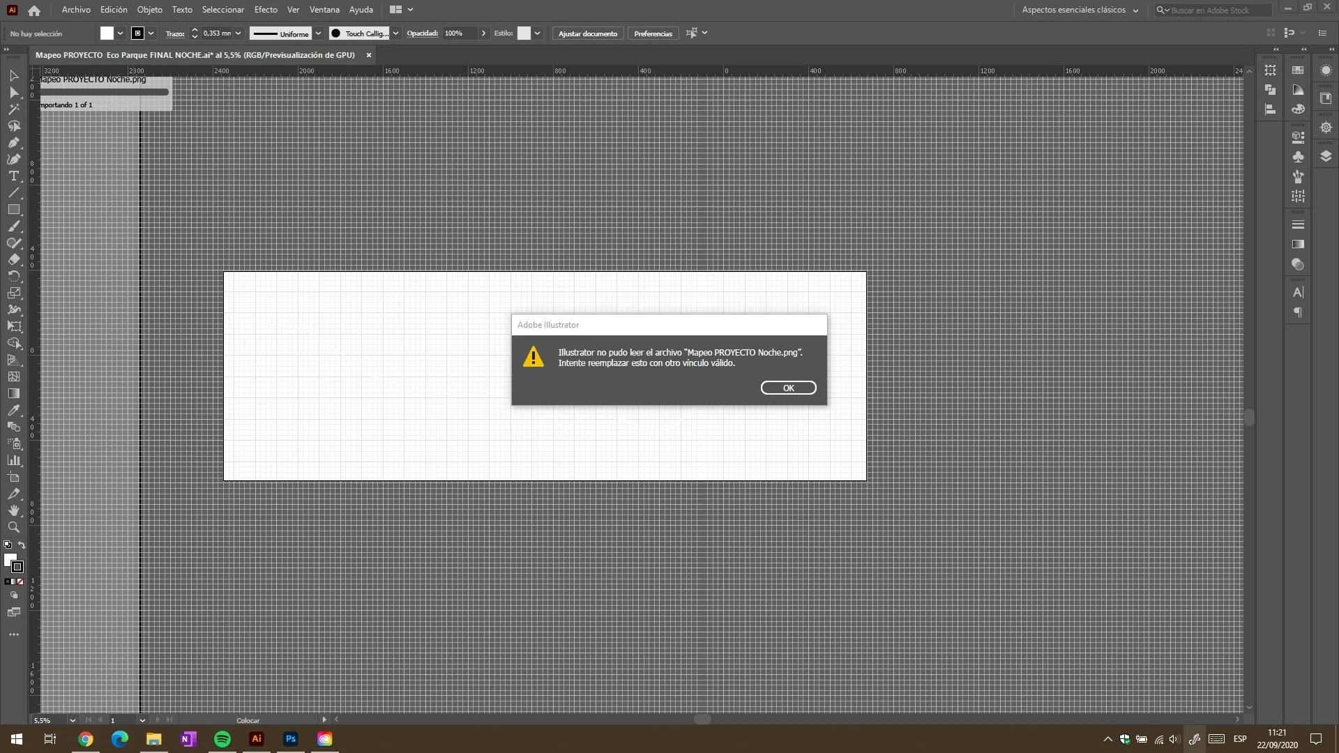Select the Type tool

(x=13, y=176)
